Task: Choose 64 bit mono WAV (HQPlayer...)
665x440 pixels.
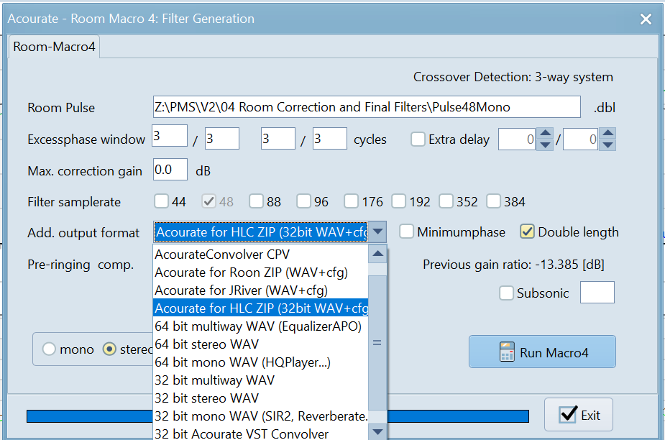Action: click(x=260, y=362)
